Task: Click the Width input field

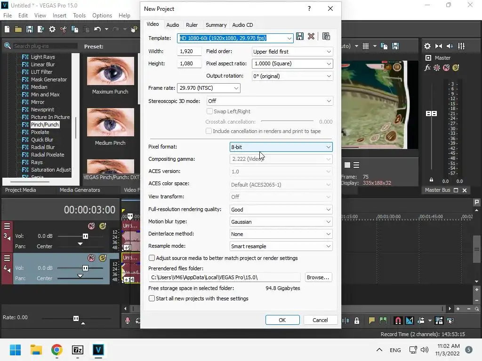Action: 189,52
